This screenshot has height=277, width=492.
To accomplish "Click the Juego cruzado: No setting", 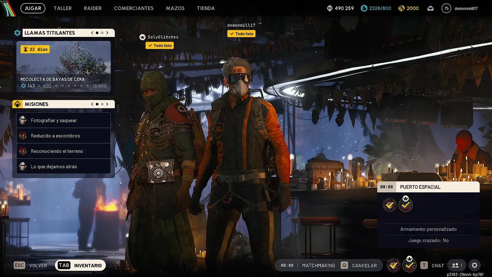I will click(x=429, y=240).
